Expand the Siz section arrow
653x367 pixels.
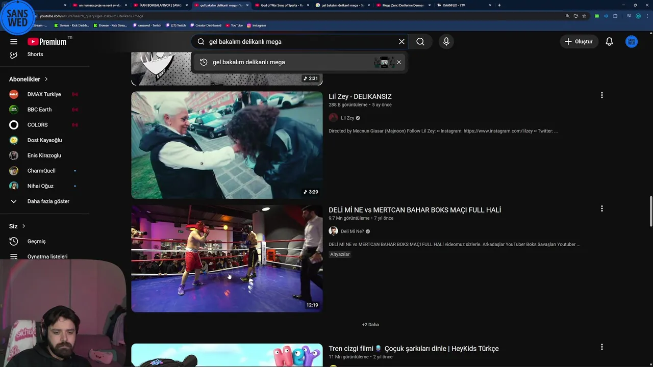(x=23, y=226)
